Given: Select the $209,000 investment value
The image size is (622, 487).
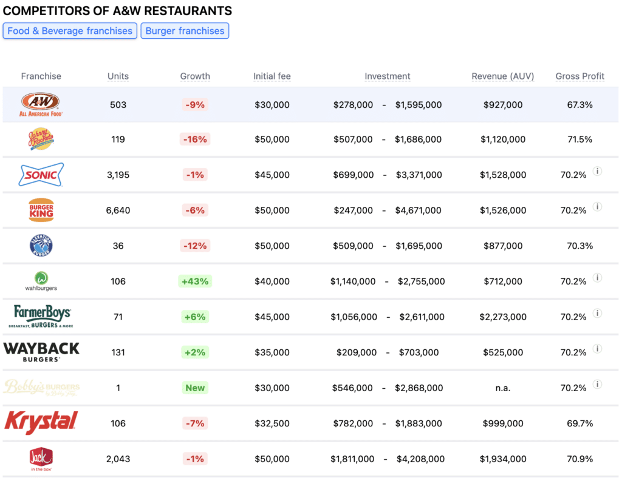Looking at the screenshot, I should [356, 352].
